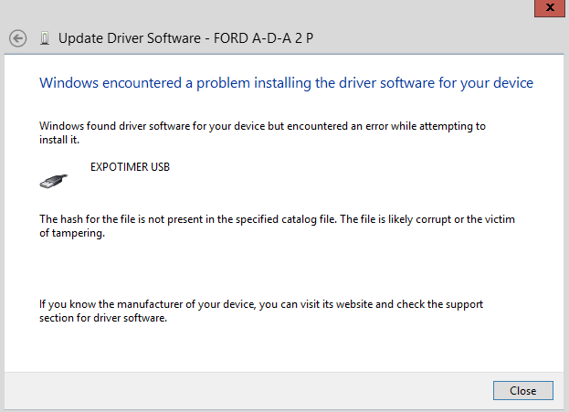Click the blue problem installing heading

click(286, 83)
